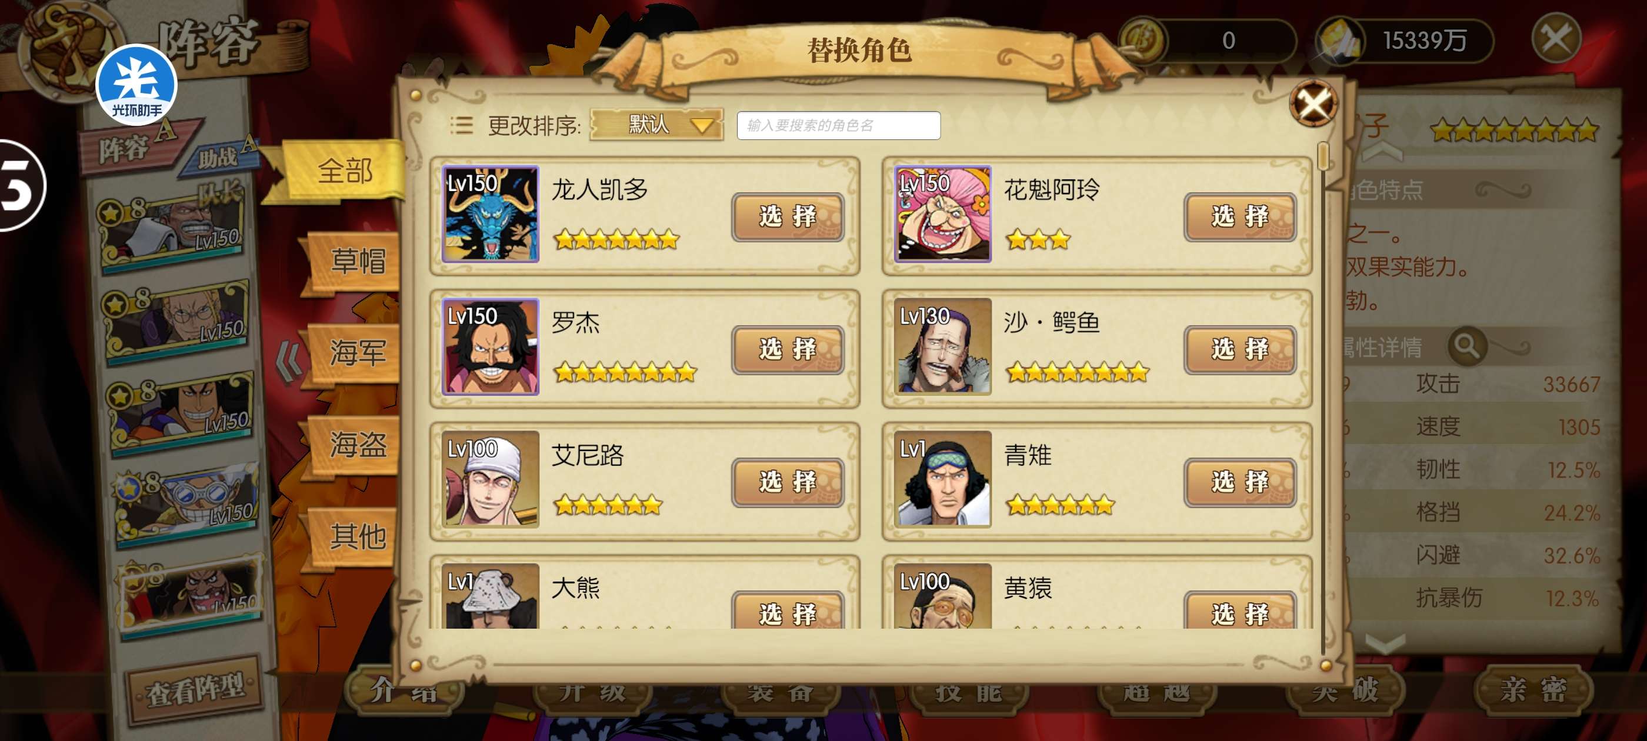
Task: Close the 替换角色 dialog with X
Action: 1313,104
